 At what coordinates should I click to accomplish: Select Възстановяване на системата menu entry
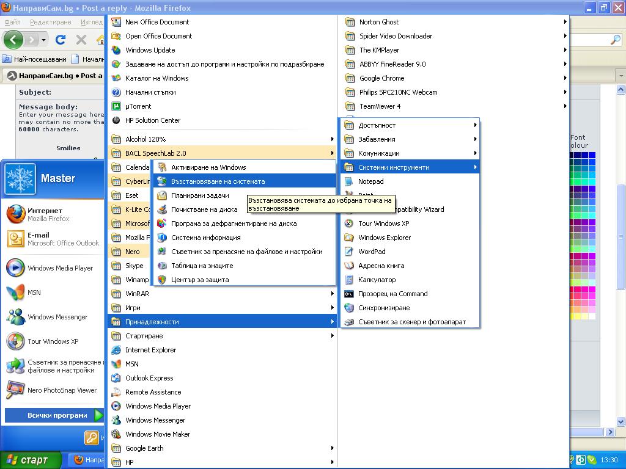click(218, 181)
